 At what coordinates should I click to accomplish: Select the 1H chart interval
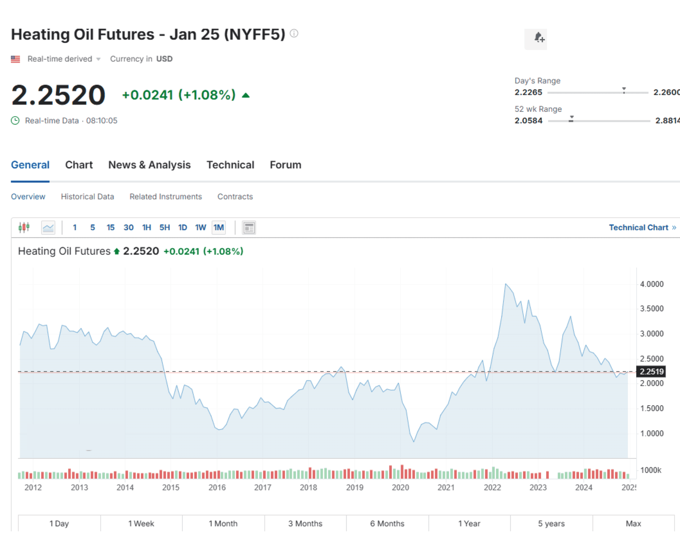point(146,227)
